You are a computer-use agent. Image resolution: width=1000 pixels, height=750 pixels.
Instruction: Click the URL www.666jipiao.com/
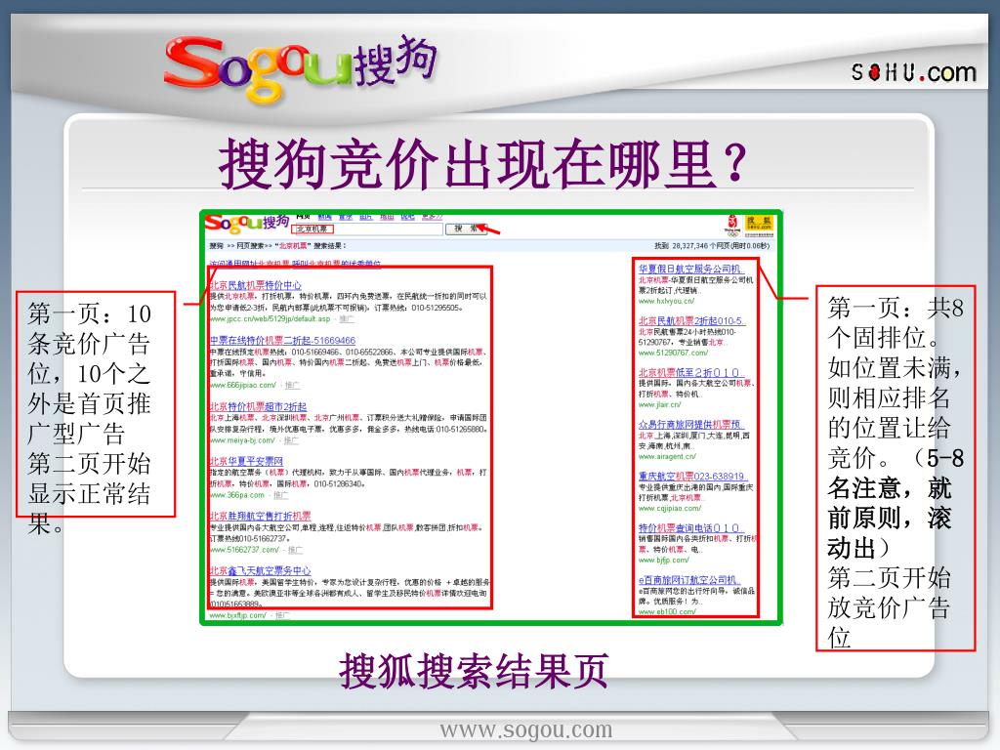tap(243, 385)
